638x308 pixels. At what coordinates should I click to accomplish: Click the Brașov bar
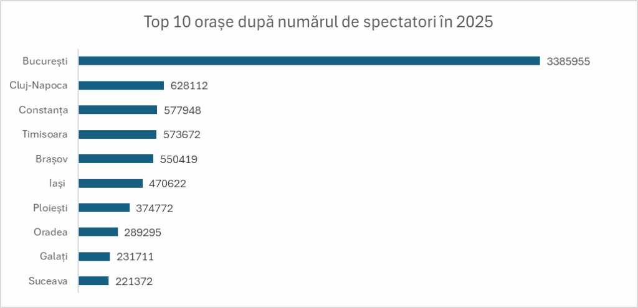coord(116,159)
